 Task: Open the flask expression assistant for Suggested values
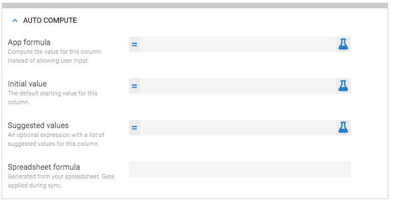point(343,128)
